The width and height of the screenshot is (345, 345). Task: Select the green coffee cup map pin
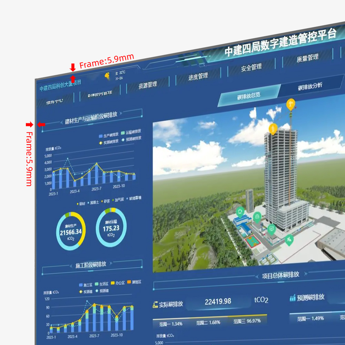click(240, 211)
